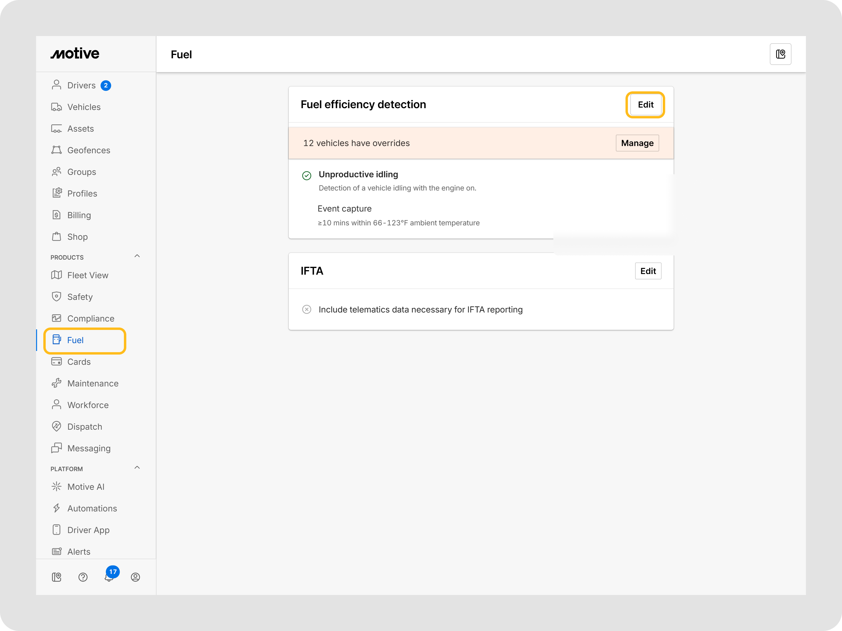Screen dimensions: 842x631
Task: Select Motive AI in the sidebar
Action: coord(86,487)
